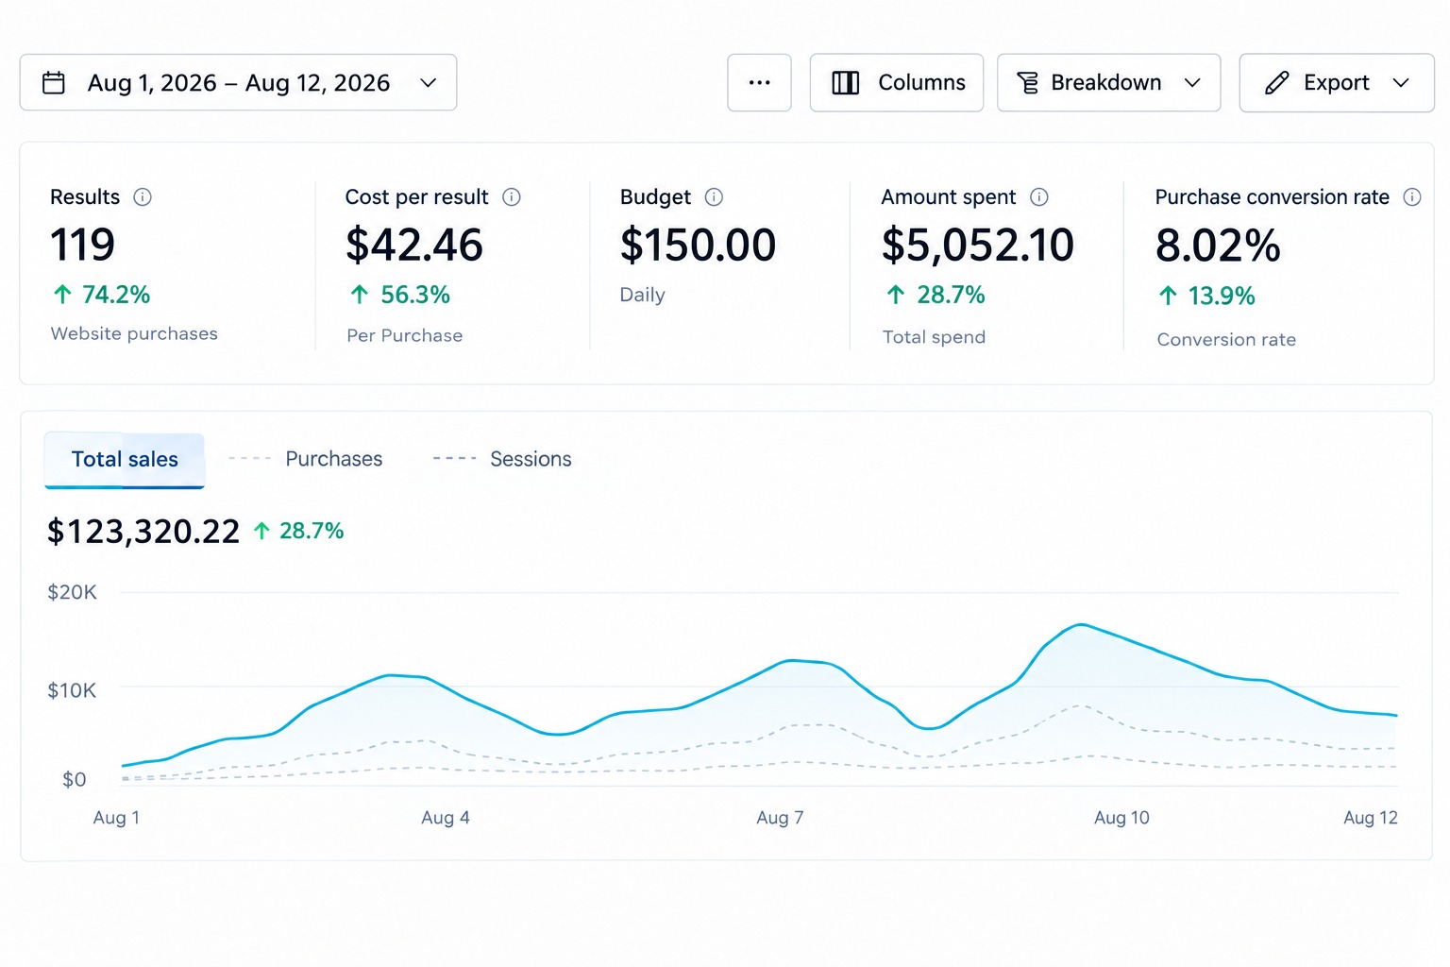Click the Daily budget label
Image resolution: width=1450 pixels, height=967 pixels.
point(643,295)
